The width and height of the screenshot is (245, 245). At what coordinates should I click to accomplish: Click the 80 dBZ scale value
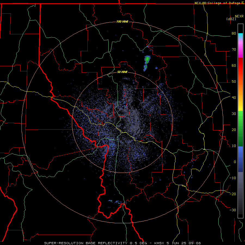tap(234, 33)
